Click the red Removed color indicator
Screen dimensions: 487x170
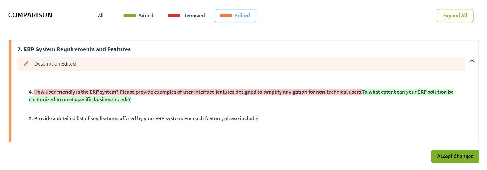click(174, 16)
